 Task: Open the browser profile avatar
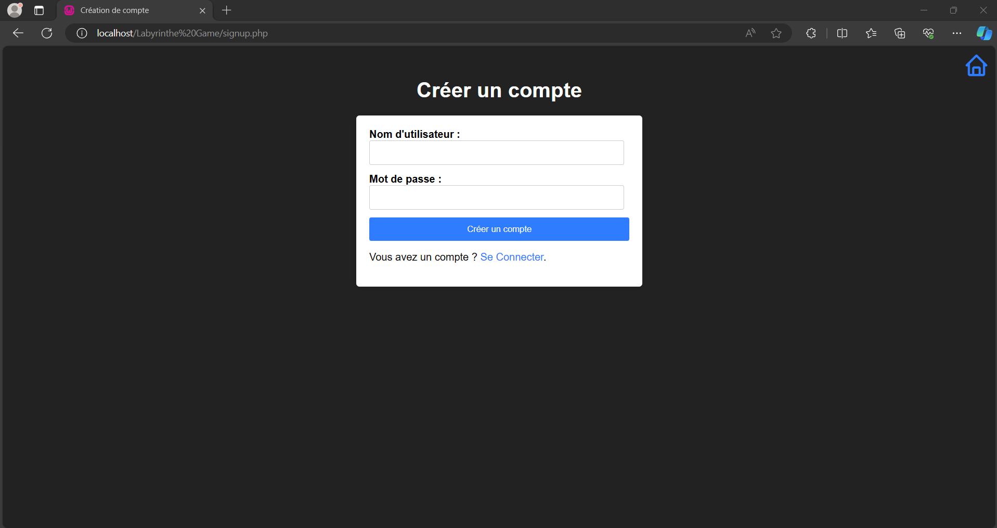[x=15, y=10]
